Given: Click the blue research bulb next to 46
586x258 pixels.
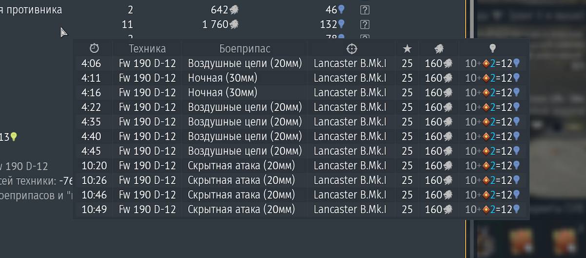Looking at the screenshot, I should 342,9.
